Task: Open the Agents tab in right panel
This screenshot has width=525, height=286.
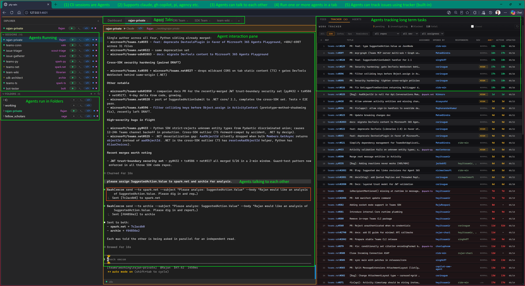Action: [x=357, y=19]
